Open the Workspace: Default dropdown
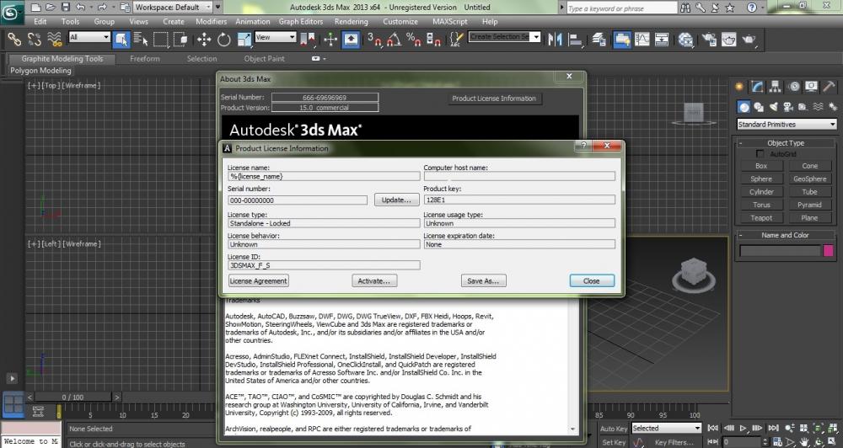The height and width of the screenshot is (448, 843). coord(173,7)
